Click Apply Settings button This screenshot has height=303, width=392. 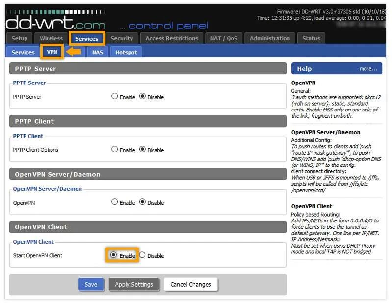point(134,284)
